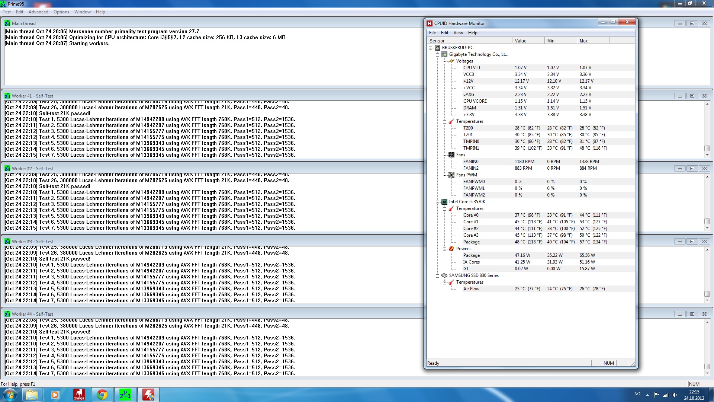The height and width of the screenshot is (402, 714).
Task: Click the HWMonitor title bar icon
Action: click(430, 23)
